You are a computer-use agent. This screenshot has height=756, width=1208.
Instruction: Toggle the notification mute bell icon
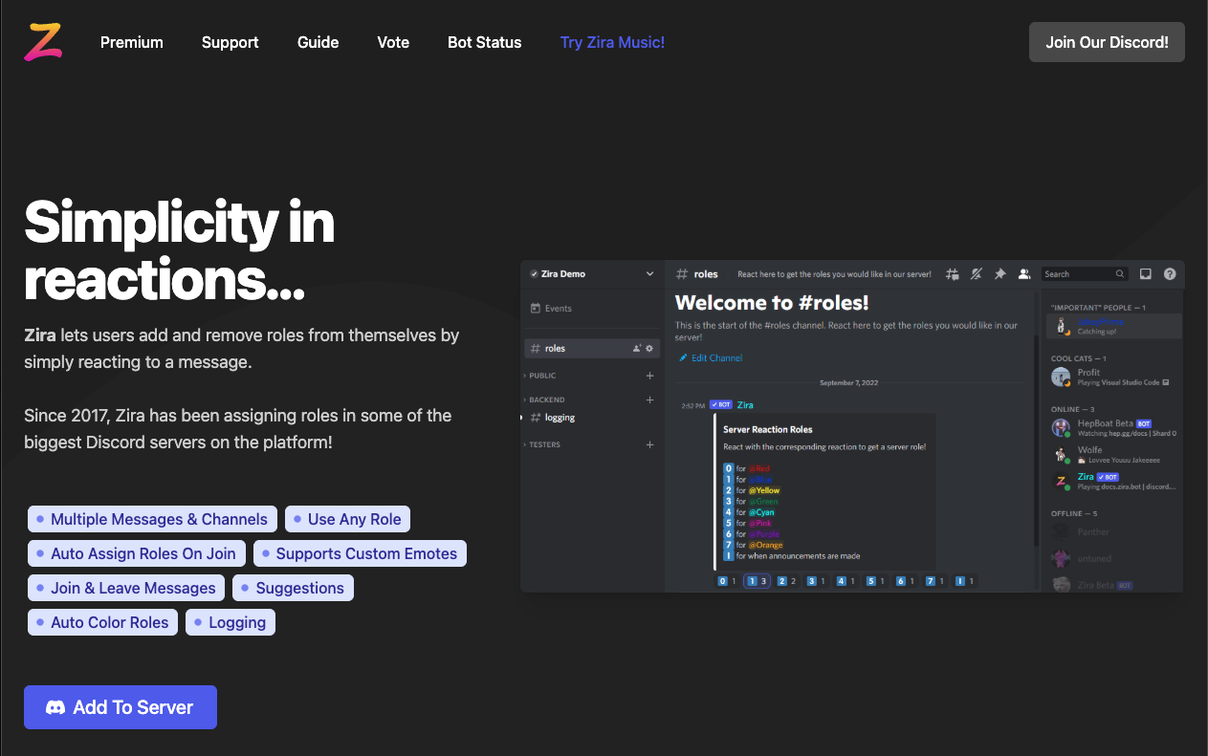tap(977, 274)
